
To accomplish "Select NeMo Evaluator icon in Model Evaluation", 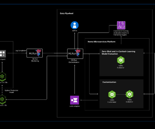I will [121, 60].
